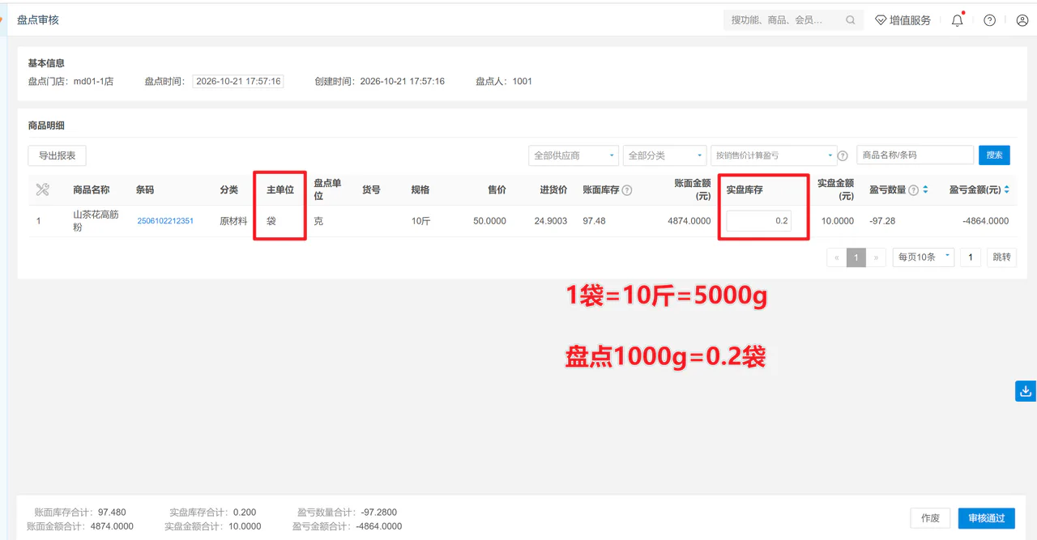Click the 规格 value 10斤
Image resolution: width=1037 pixels, height=540 pixels.
pos(420,221)
